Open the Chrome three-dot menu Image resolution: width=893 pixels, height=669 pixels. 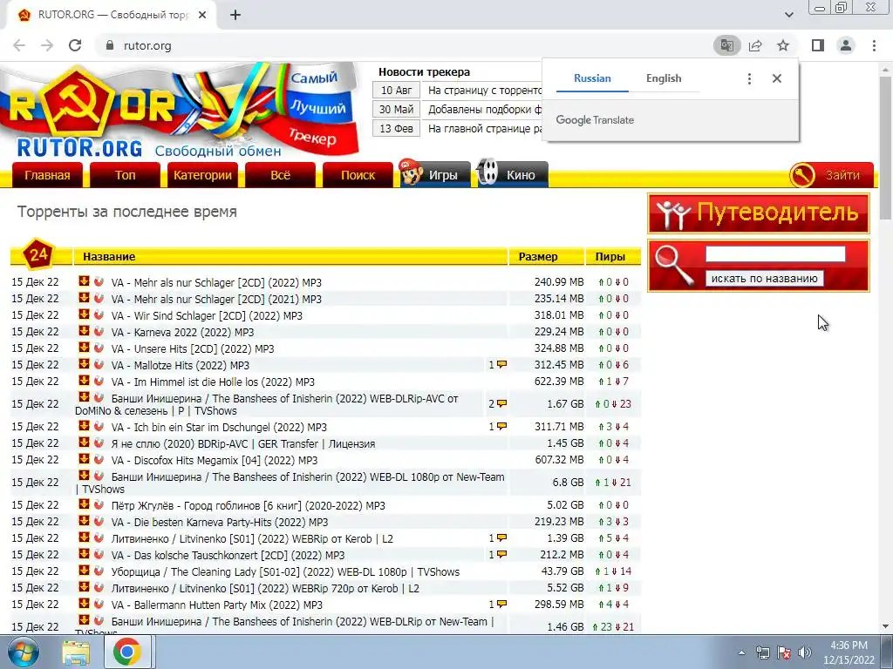coord(874,45)
